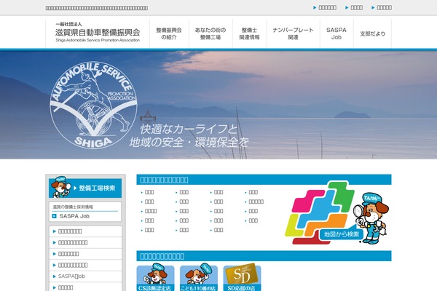Open the CS診断認定店 tile

click(155, 278)
